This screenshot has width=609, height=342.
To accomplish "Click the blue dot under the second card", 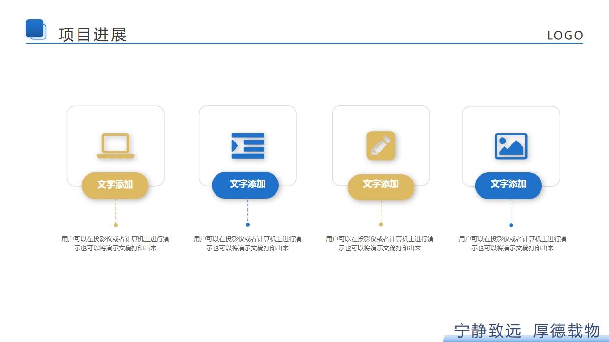I will pos(248,224).
